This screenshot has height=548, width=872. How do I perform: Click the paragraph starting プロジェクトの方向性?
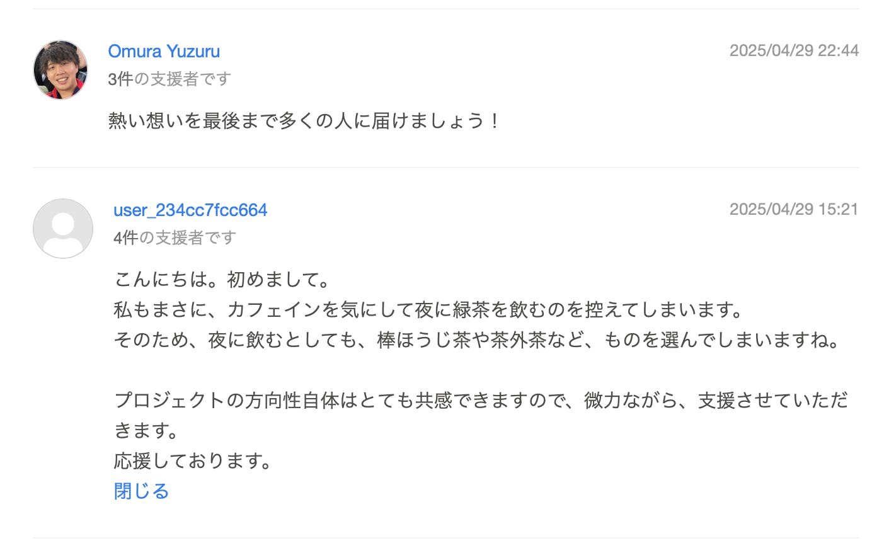tap(481, 400)
